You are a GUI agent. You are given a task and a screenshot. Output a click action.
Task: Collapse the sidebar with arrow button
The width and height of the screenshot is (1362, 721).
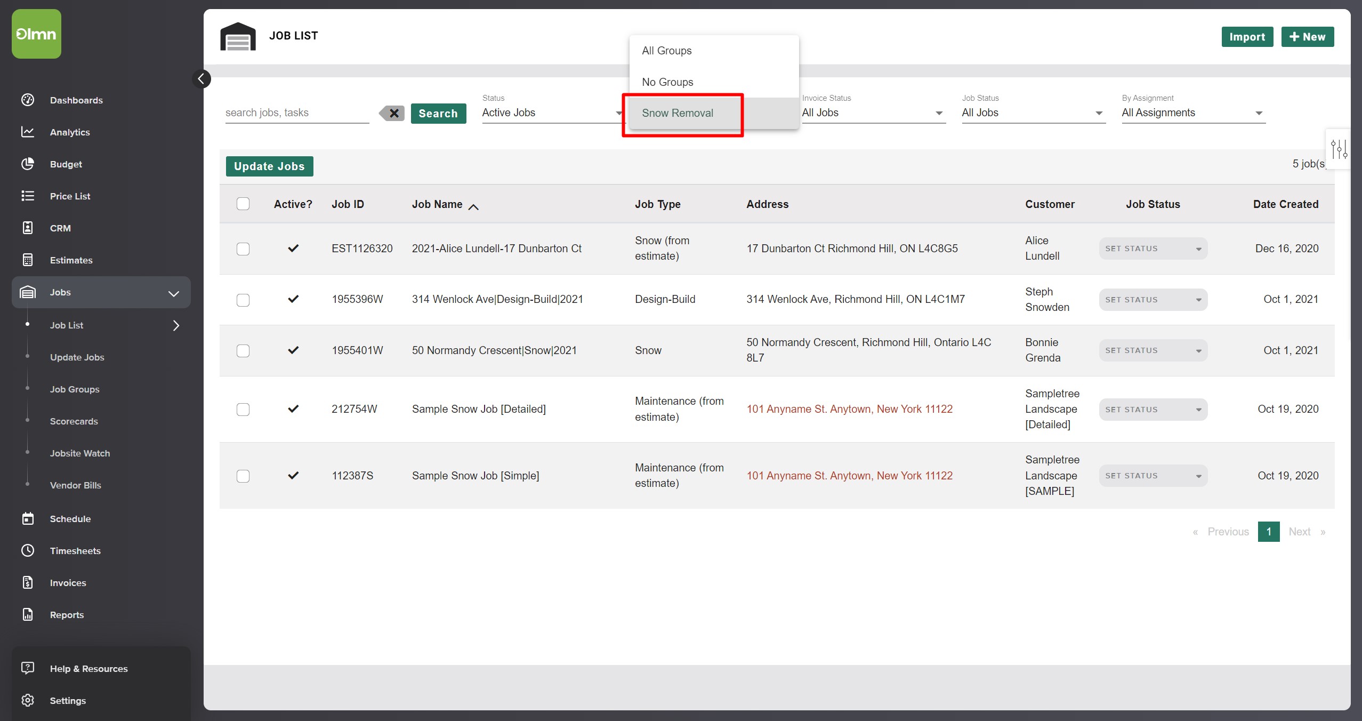202,79
